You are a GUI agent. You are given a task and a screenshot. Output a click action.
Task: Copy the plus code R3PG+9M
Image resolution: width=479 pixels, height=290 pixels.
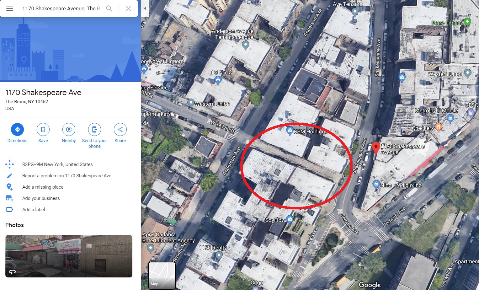coord(57,164)
